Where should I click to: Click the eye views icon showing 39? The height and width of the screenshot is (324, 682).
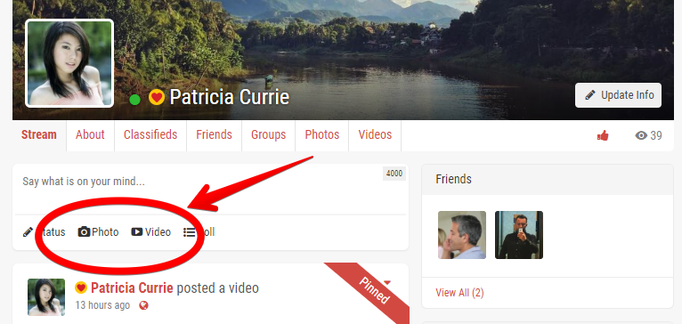tap(641, 135)
